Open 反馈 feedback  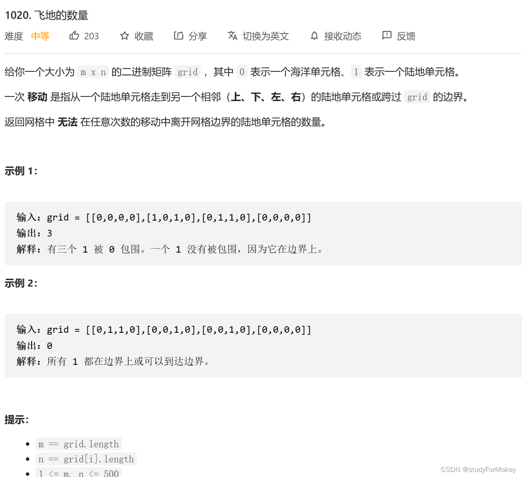pyautogui.click(x=406, y=36)
